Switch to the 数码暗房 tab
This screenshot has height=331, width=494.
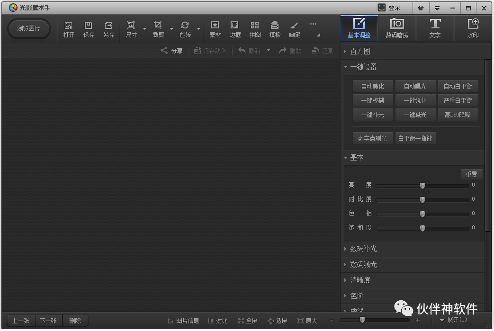[x=397, y=28]
